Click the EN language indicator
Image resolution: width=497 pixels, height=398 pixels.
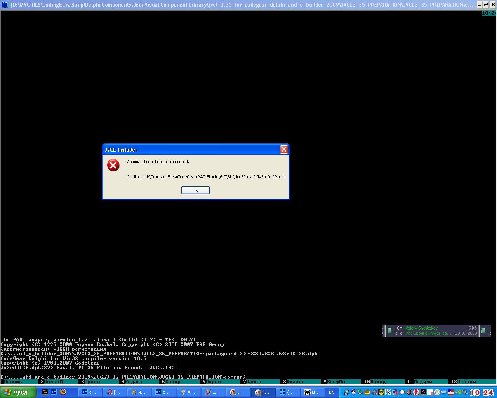coord(331,392)
